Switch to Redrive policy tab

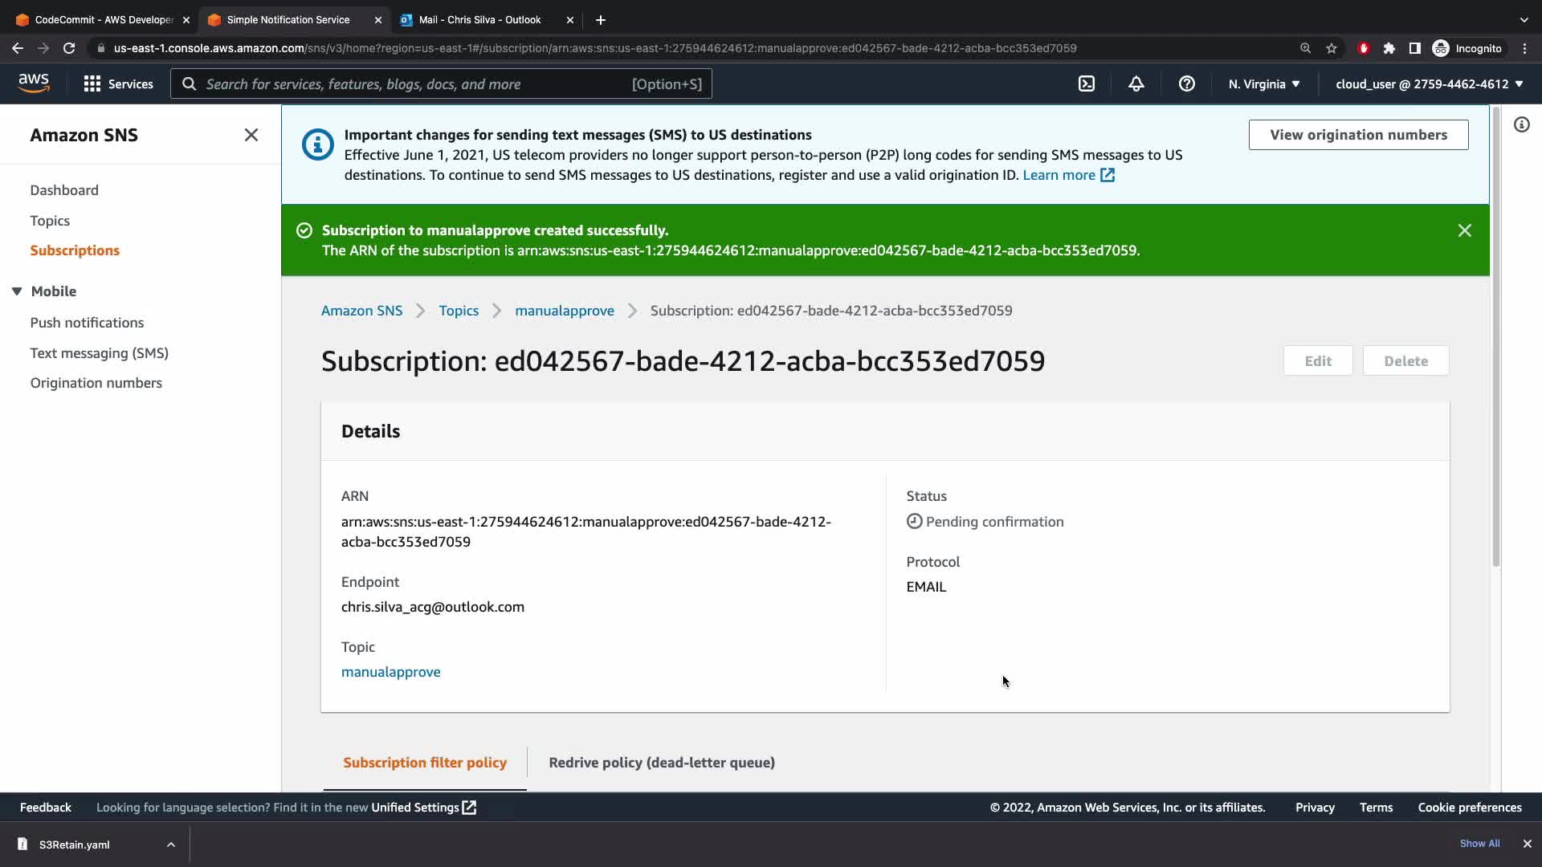pos(661,763)
